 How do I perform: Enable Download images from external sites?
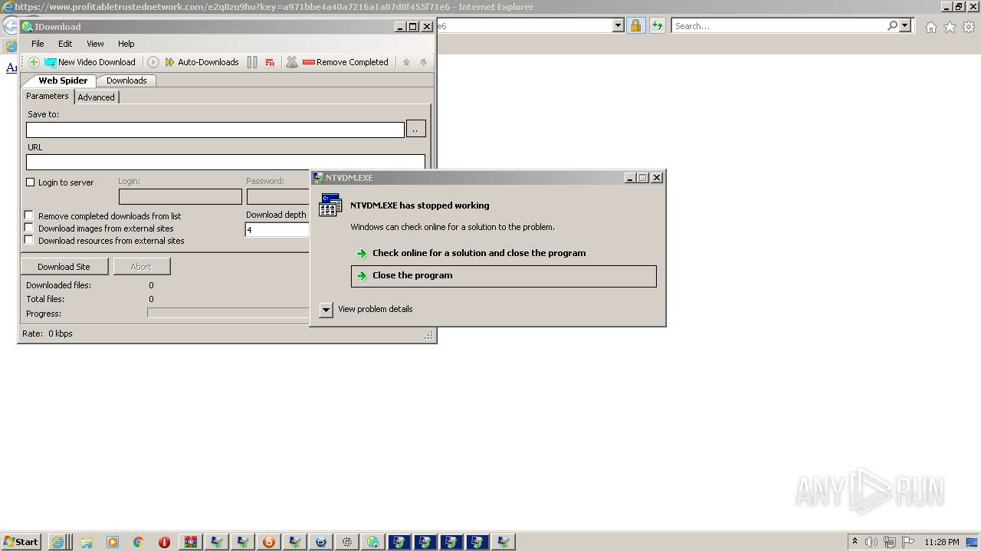(x=29, y=228)
